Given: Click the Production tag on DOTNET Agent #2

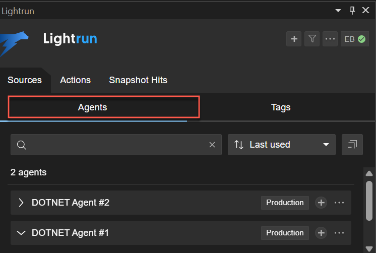Looking at the screenshot, I should 285,203.
